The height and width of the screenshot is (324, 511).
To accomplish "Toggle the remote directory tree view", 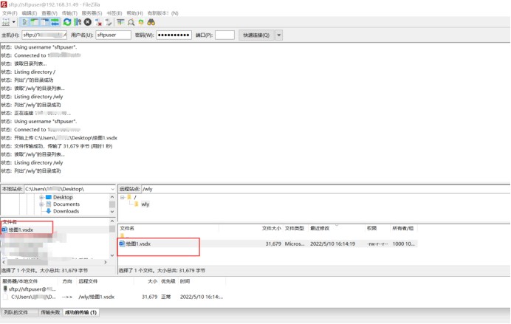I will (x=44, y=22).
